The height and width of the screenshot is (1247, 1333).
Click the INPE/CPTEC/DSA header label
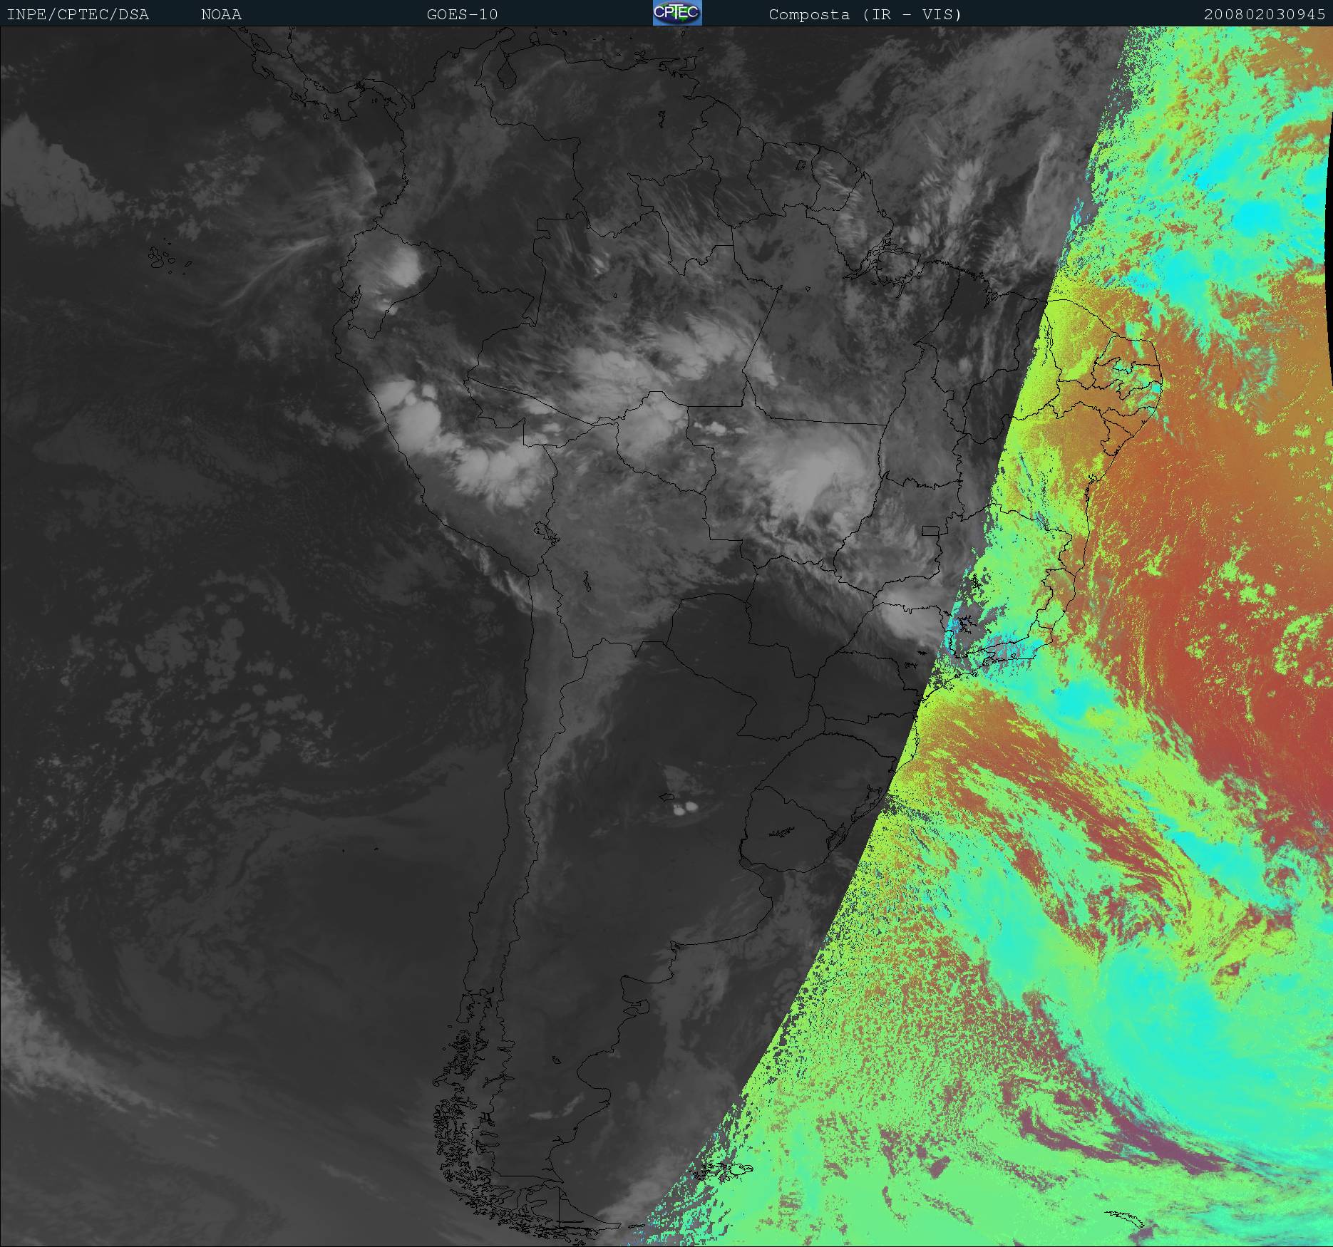point(78,14)
